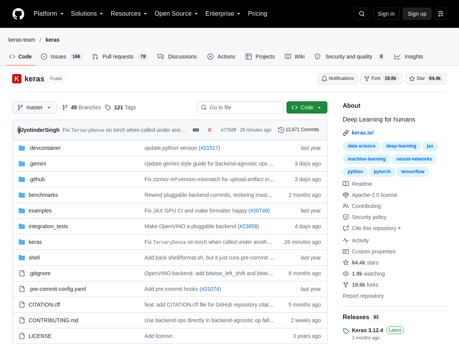459x344 pixels.
Task: Open the Discussions tab
Action: (x=177, y=57)
